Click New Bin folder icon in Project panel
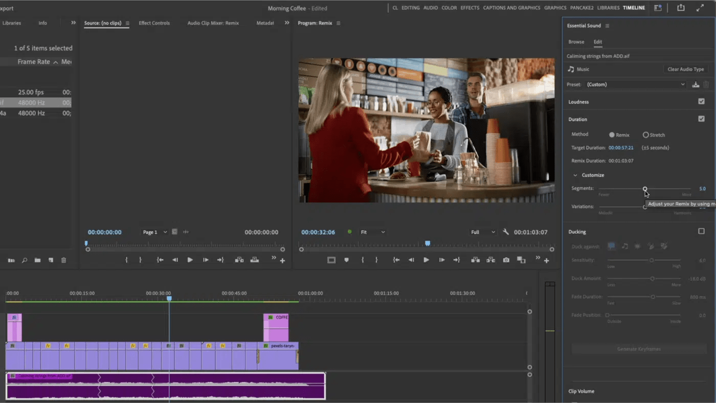716x403 pixels. (37, 260)
